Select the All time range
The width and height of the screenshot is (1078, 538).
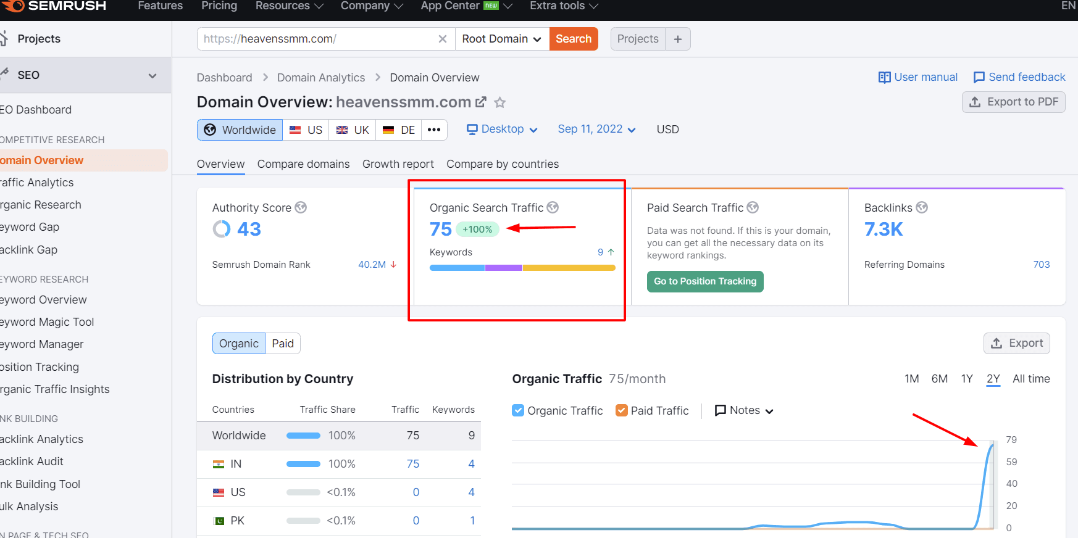[1031, 379]
